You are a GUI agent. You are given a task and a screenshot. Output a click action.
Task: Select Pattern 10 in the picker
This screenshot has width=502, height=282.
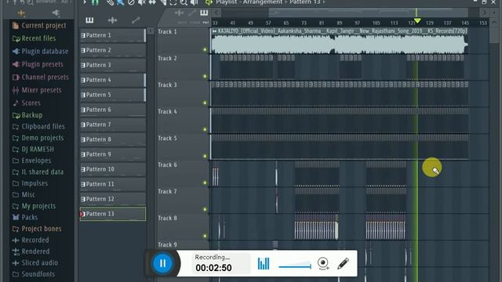[x=113, y=169]
